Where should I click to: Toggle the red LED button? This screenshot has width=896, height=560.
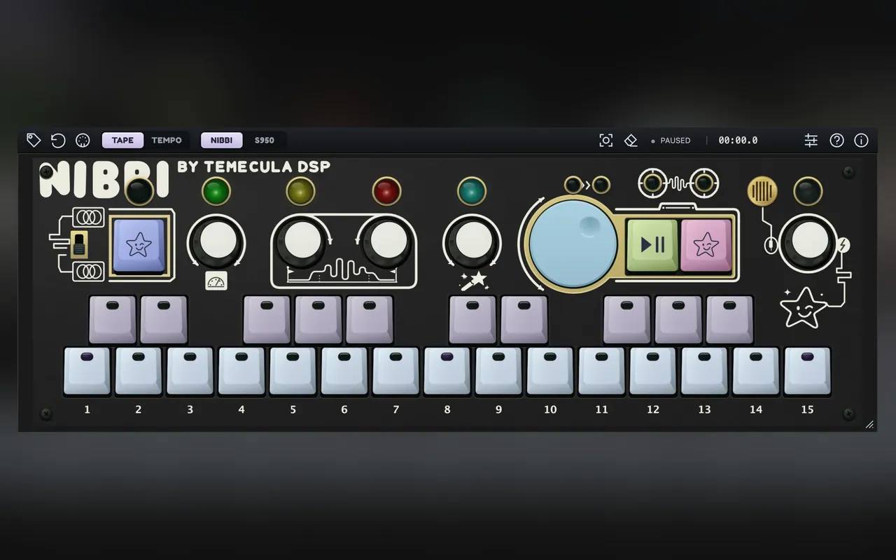[386, 191]
